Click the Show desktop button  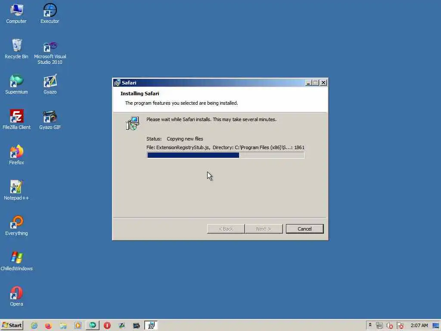tap(436, 326)
